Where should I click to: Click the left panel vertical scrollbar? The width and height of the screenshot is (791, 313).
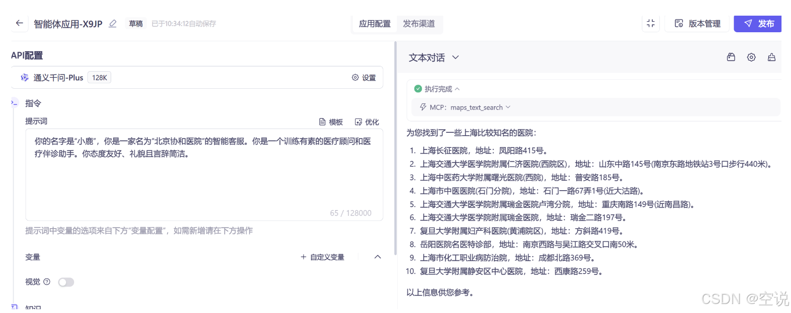tap(395, 148)
